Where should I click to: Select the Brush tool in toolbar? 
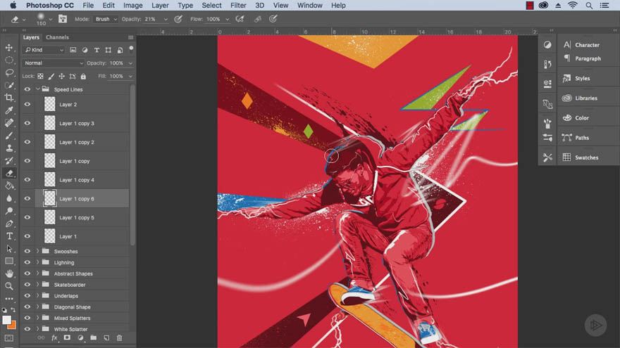click(x=9, y=136)
